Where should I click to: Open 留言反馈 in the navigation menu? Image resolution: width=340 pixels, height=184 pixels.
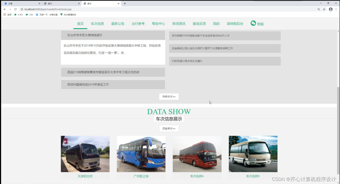point(199,24)
